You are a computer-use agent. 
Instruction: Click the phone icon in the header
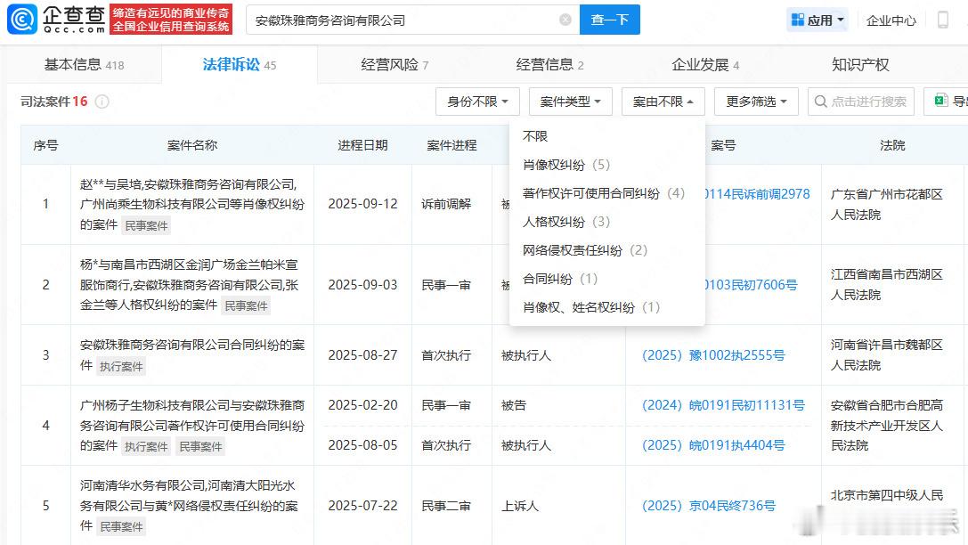(943, 20)
